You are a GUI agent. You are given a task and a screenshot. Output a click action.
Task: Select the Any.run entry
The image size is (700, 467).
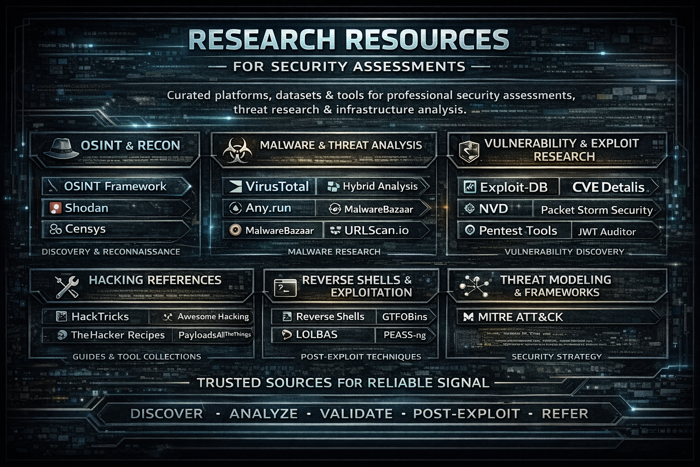pyautogui.click(x=268, y=208)
